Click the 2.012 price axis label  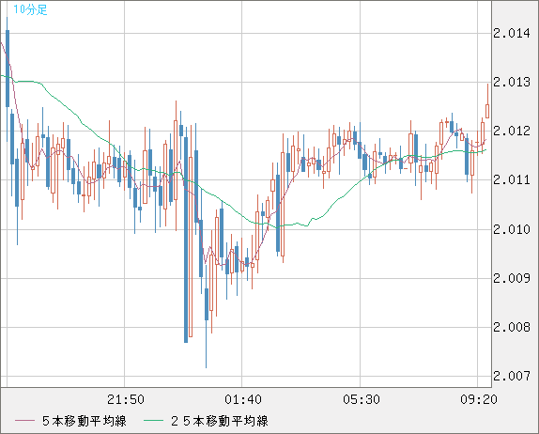coord(512,131)
